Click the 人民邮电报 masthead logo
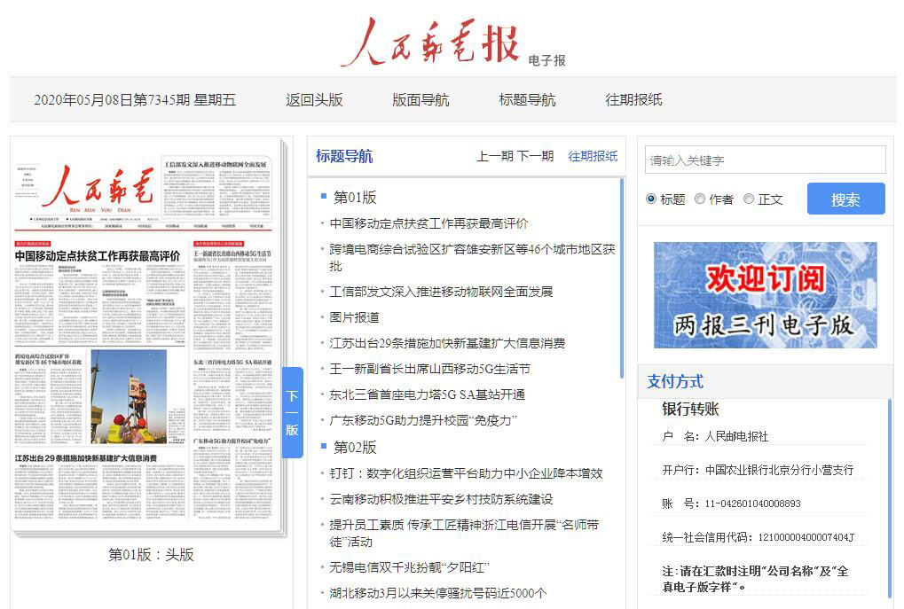 point(430,42)
